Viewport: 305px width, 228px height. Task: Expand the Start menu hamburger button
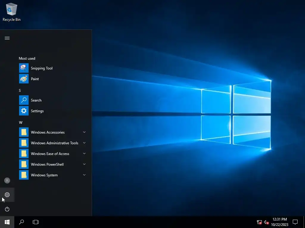pyautogui.click(x=7, y=38)
